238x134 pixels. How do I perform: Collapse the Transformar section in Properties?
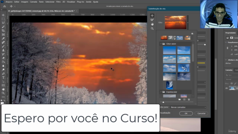point(226,42)
